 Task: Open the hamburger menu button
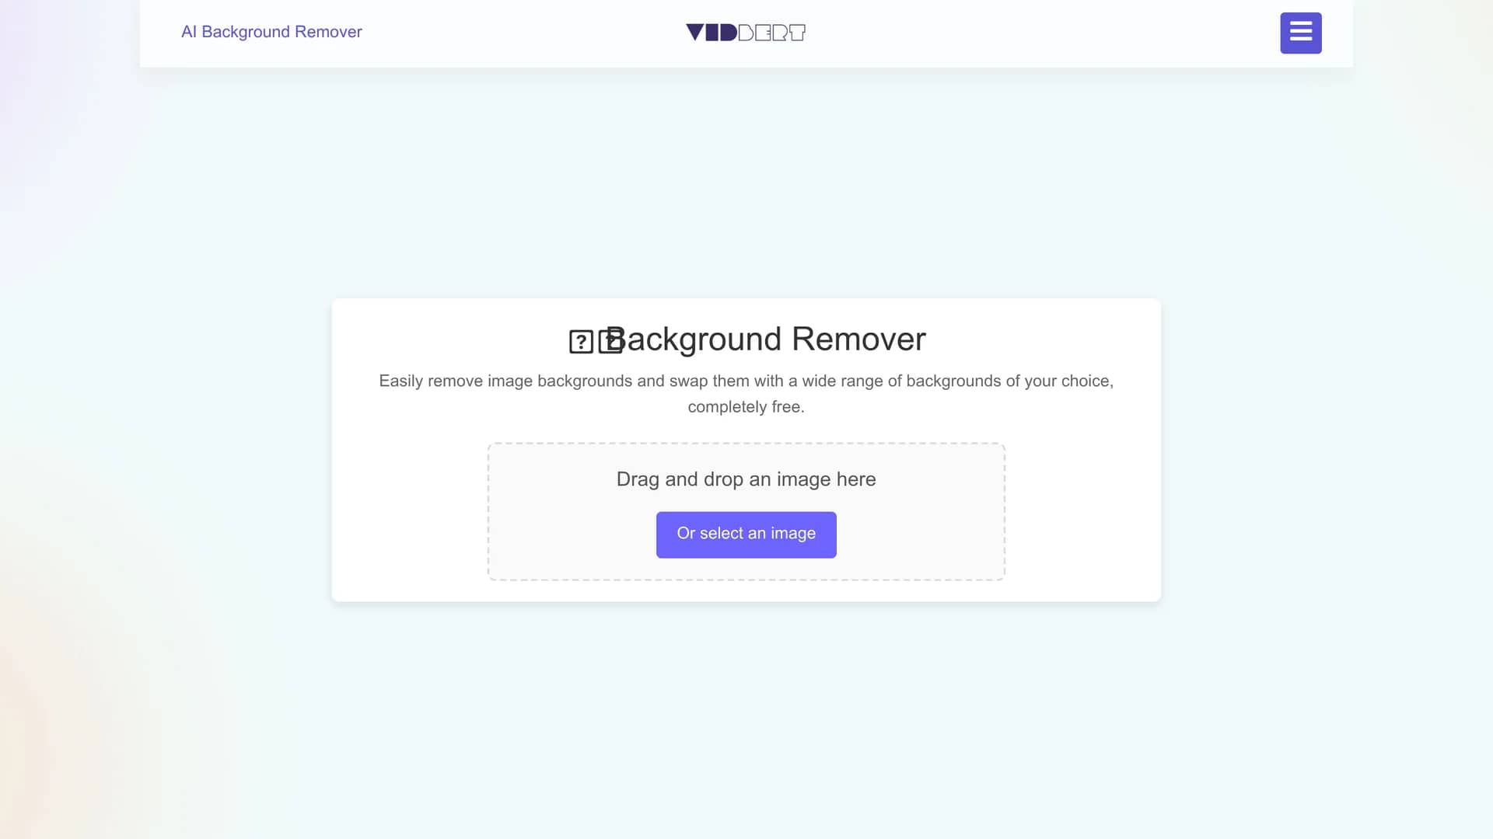1300,33
